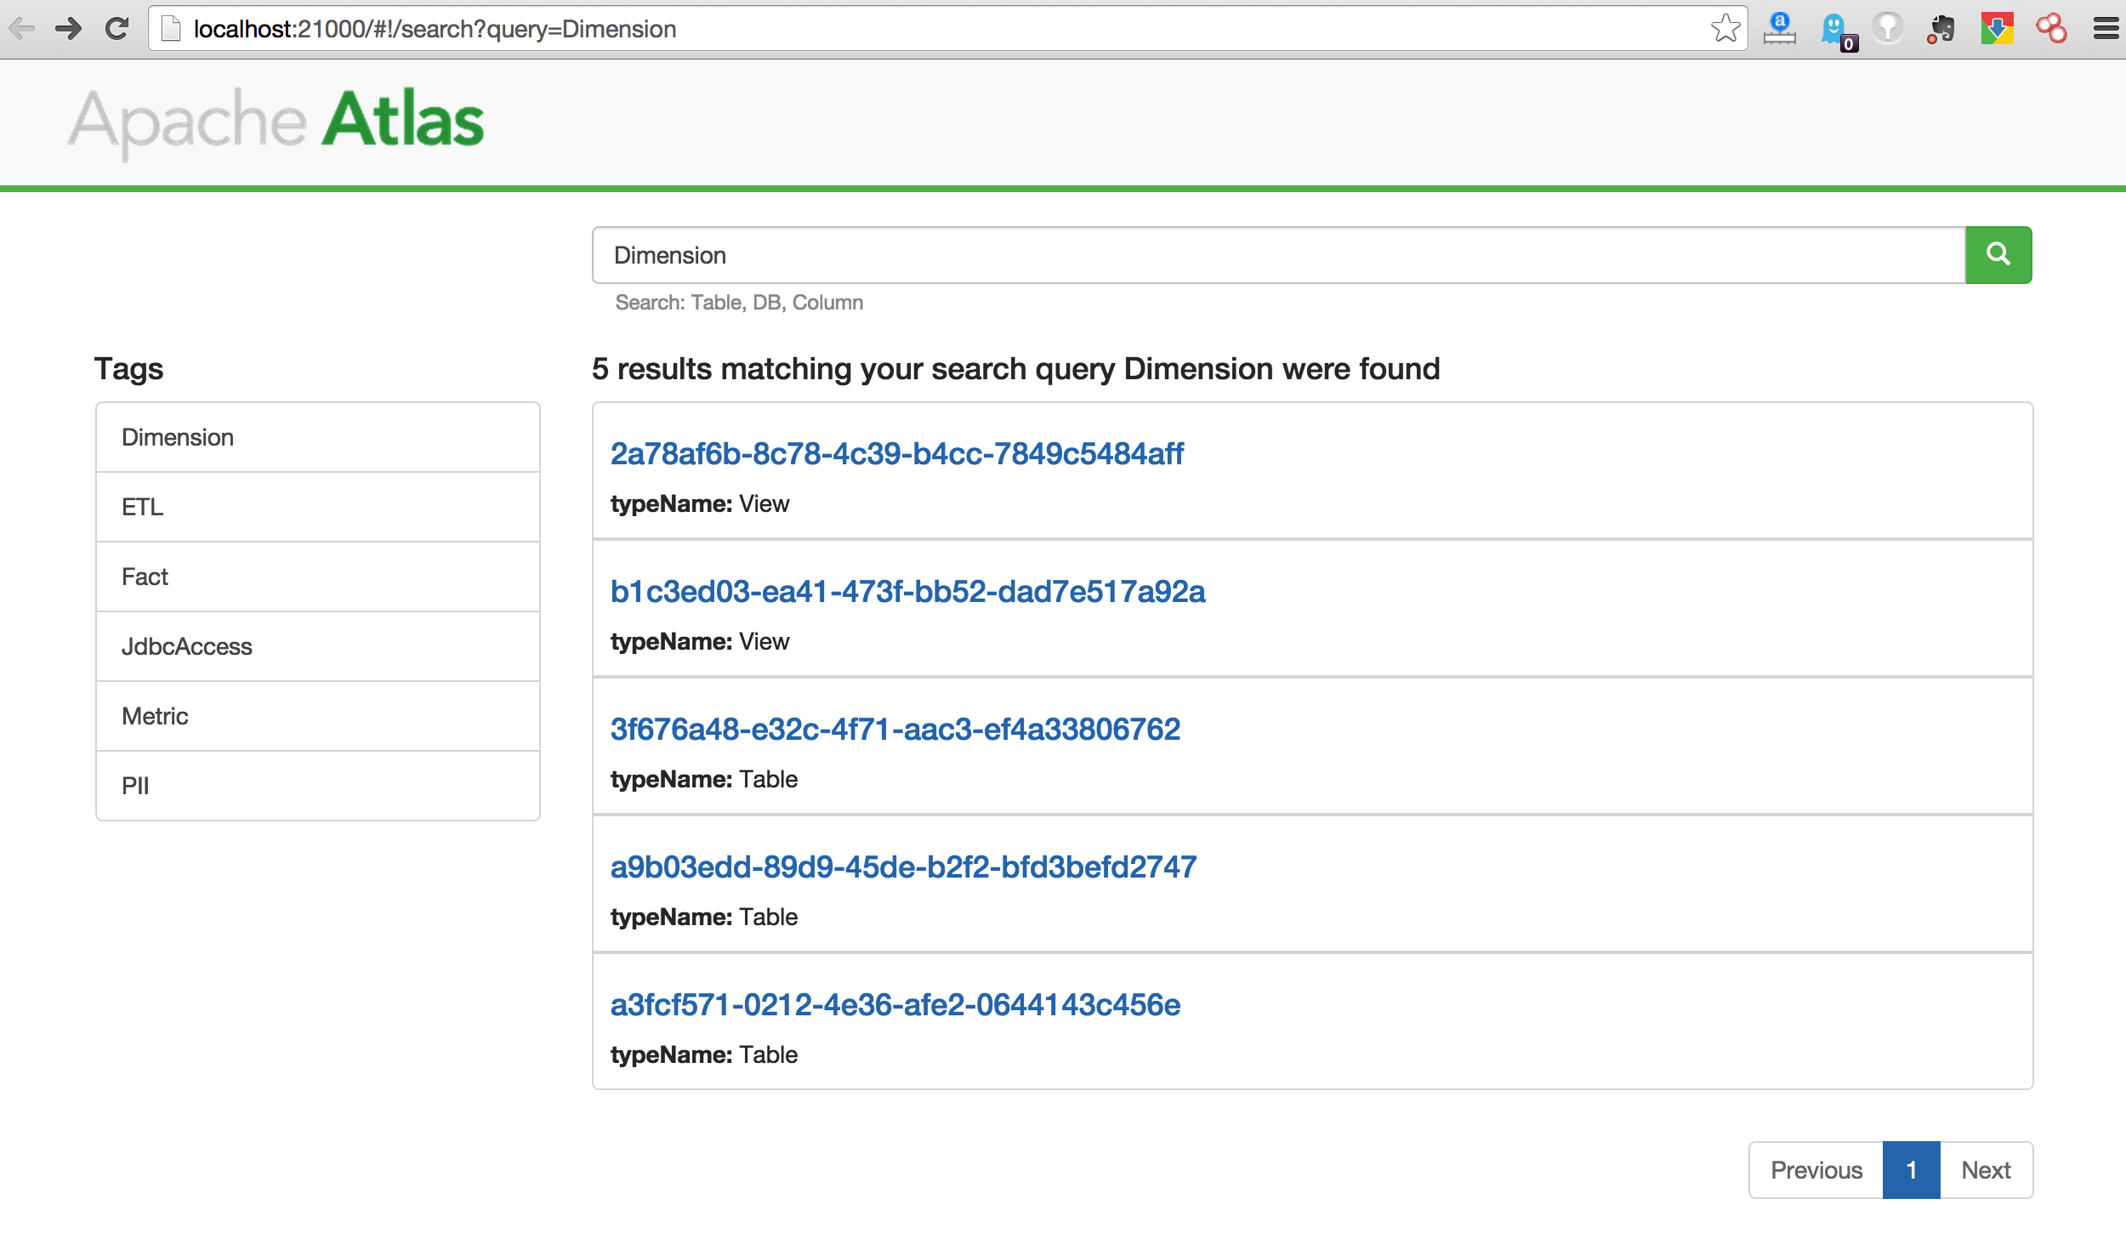Click into the Dimension search field
This screenshot has width=2126, height=1233.
[x=1276, y=255]
